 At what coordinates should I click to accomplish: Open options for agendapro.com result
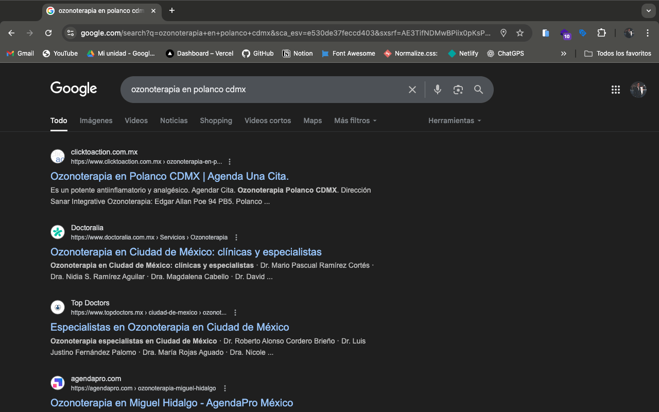[224, 388]
